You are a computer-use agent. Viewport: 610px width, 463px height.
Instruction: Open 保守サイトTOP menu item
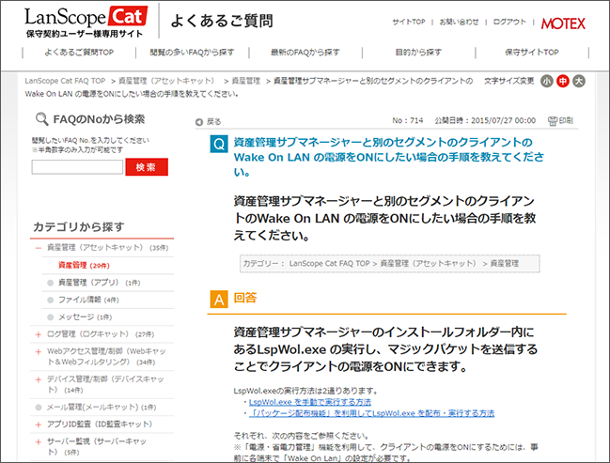pyautogui.click(x=532, y=52)
